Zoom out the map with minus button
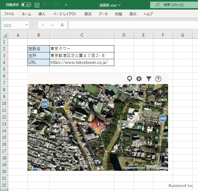 click(x=150, y=92)
